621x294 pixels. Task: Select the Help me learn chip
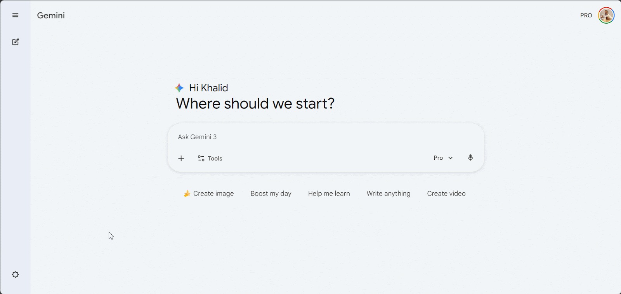coord(329,194)
